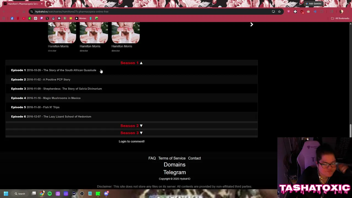
Task: Open the Kick bookmark icon
Action: 30,18
